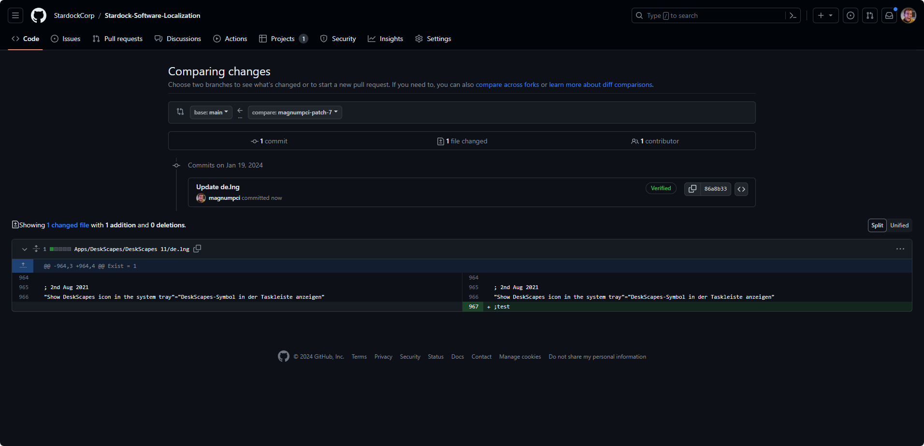Browse repository at this commit
The height and width of the screenshot is (446, 924).
point(741,189)
